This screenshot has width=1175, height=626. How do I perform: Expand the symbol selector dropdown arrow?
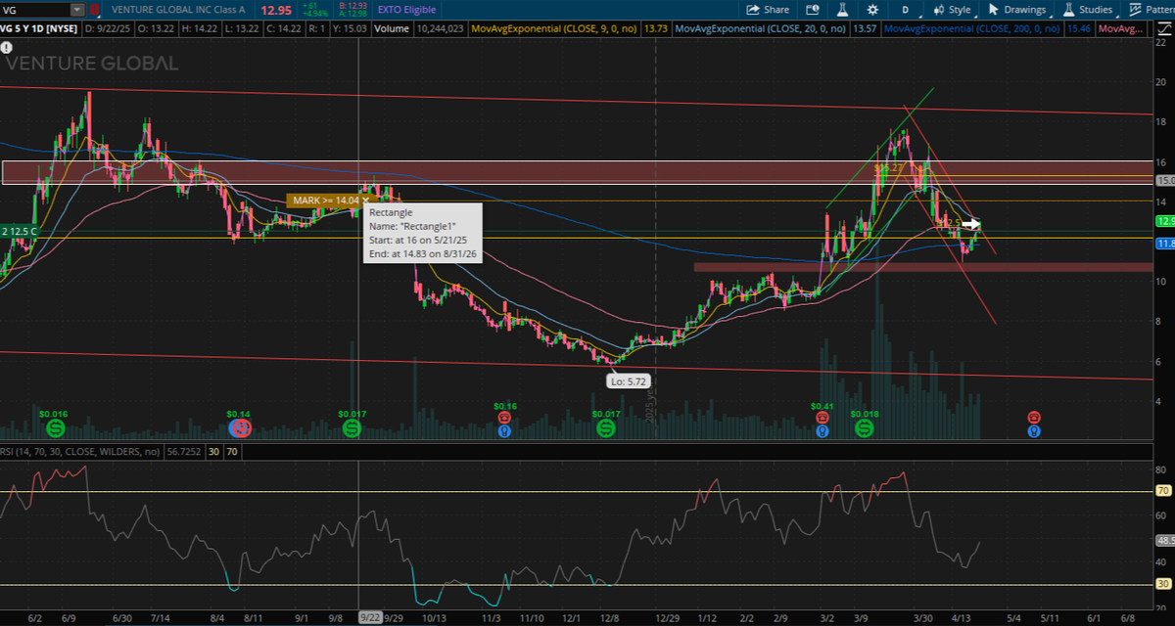click(77, 10)
